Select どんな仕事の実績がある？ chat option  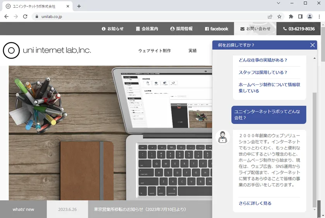click(263, 60)
